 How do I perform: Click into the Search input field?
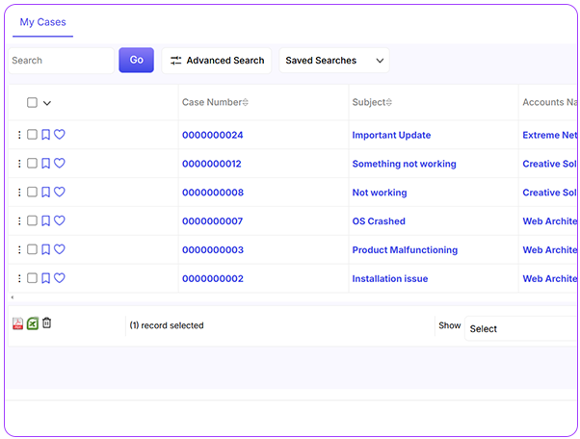tap(58, 61)
